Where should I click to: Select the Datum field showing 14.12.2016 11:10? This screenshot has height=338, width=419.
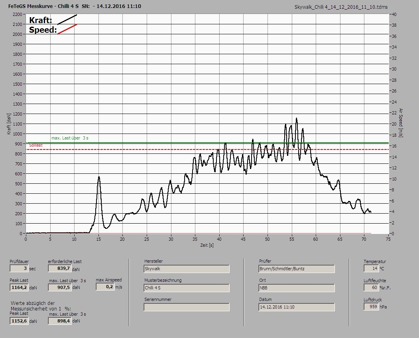[x=297, y=307]
